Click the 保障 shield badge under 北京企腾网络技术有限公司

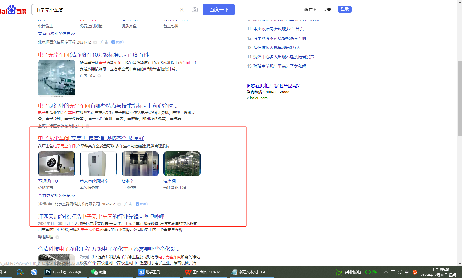(142, 204)
